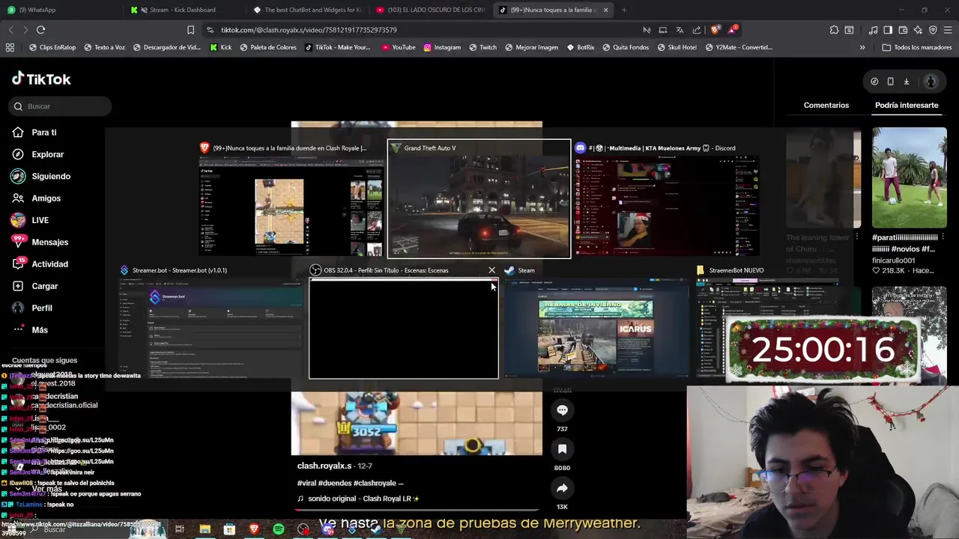Save the video with the bookmark icon
This screenshot has height=539, width=959.
(x=562, y=449)
